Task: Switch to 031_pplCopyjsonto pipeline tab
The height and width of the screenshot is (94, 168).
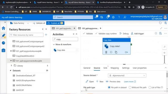Action: pos(64,28)
